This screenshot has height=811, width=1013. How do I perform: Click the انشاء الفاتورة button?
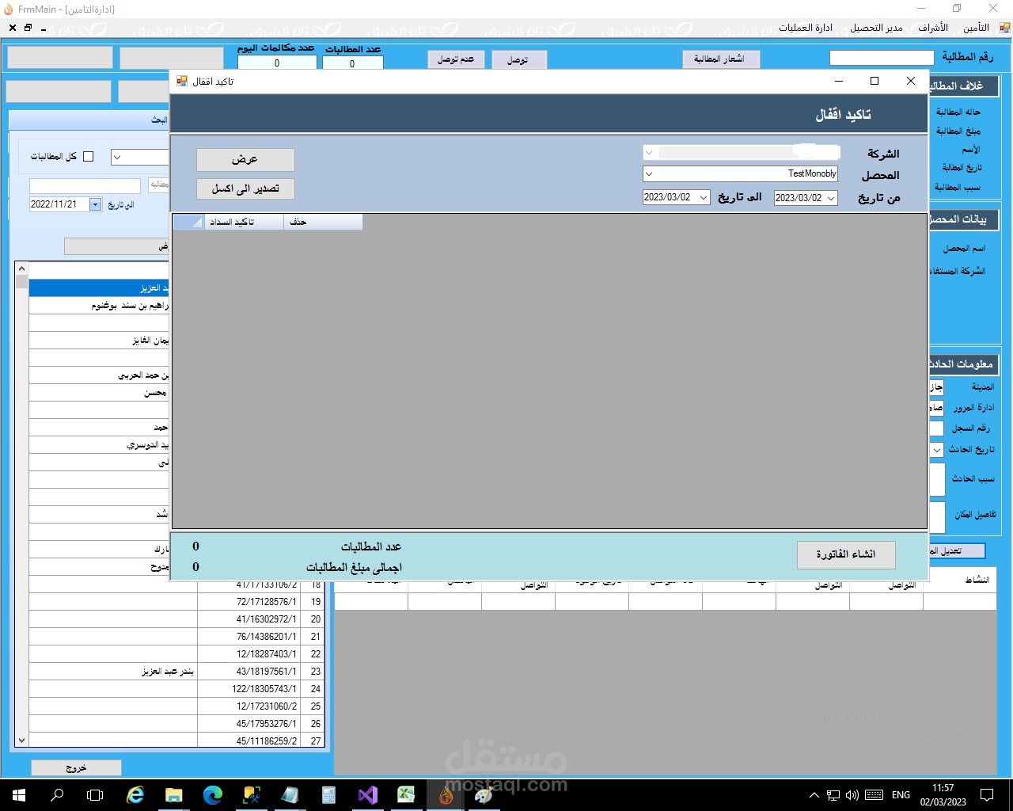[846, 554]
